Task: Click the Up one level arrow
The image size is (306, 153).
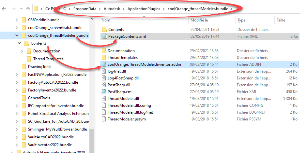Action: click(28, 9)
